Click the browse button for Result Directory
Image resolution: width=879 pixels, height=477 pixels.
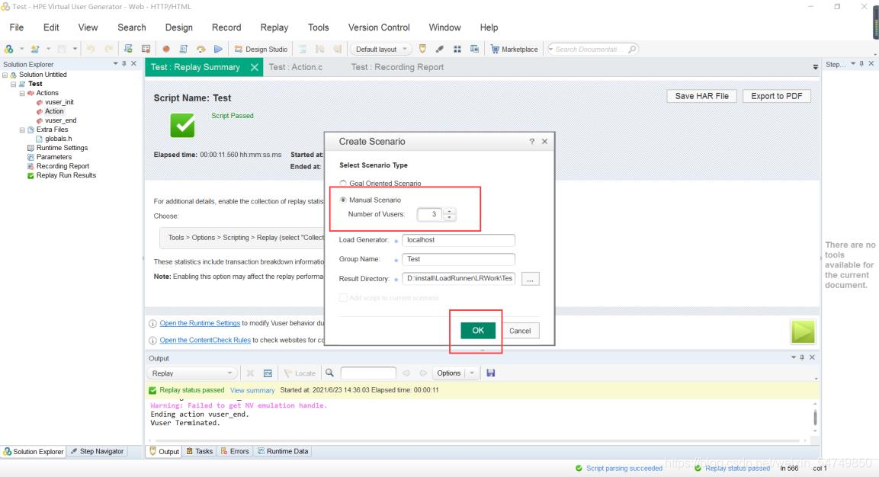pos(531,279)
